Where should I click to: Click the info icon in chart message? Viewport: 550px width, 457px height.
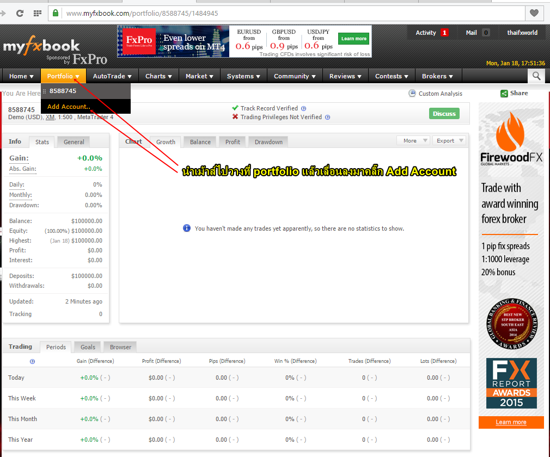(x=187, y=228)
